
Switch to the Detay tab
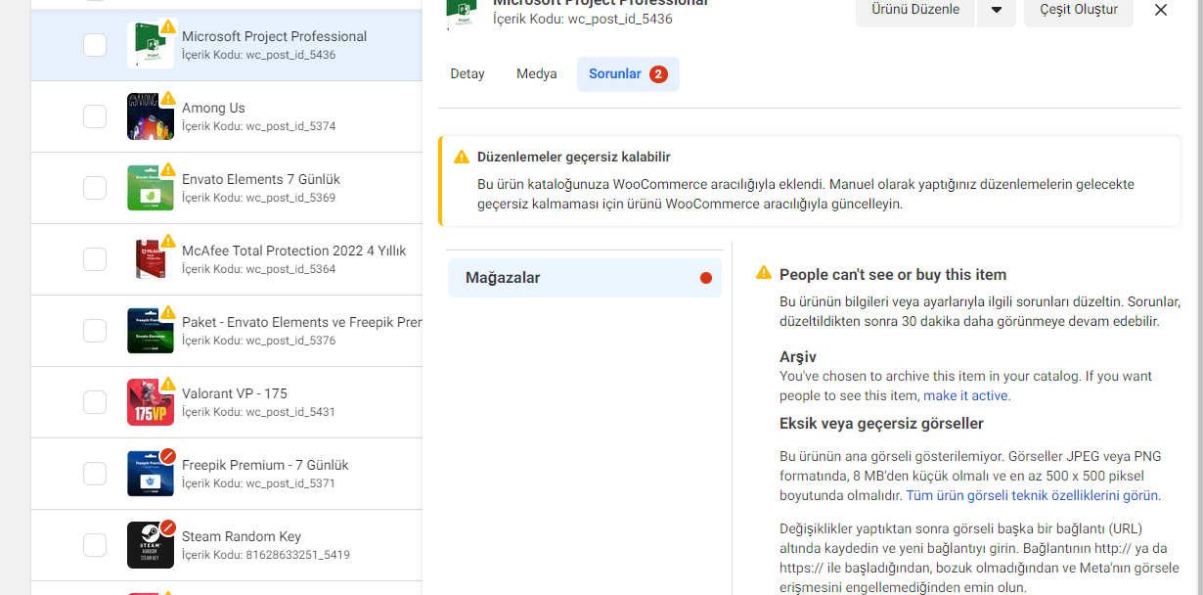click(x=468, y=74)
